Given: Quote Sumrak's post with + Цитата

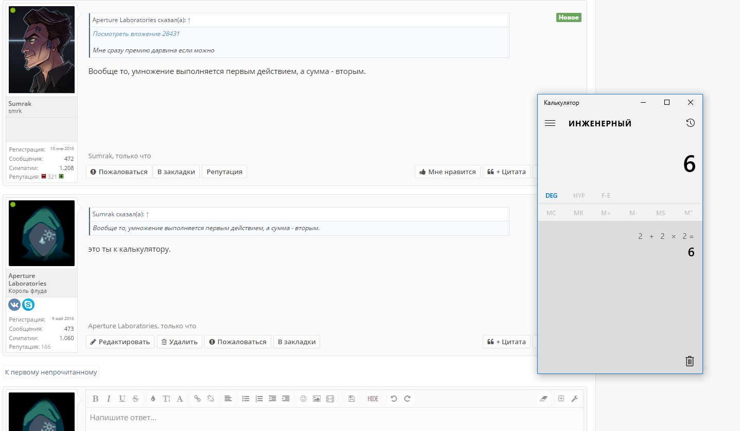Looking at the screenshot, I should [506, 172].
